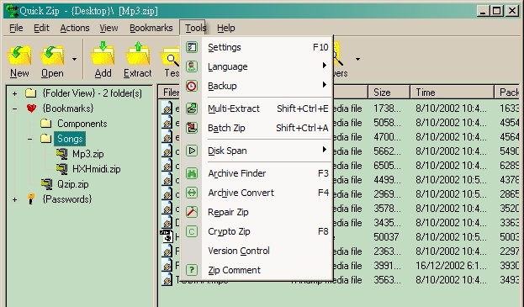The height and width of the screenshot is (307, 524).
Task: Click the Language menu icon
Action: 192,66
